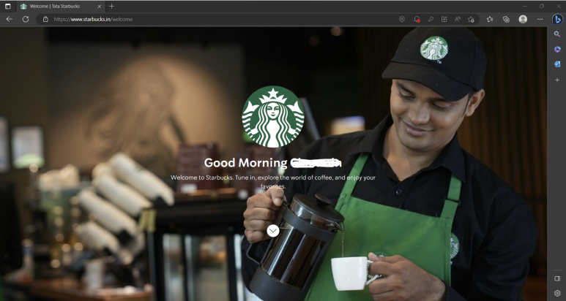The height and width of the screenshot is (301, 566).
Task: Open the Favorites list
Action: point(490,20)
